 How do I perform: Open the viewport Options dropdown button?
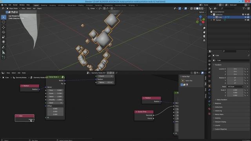202,12
